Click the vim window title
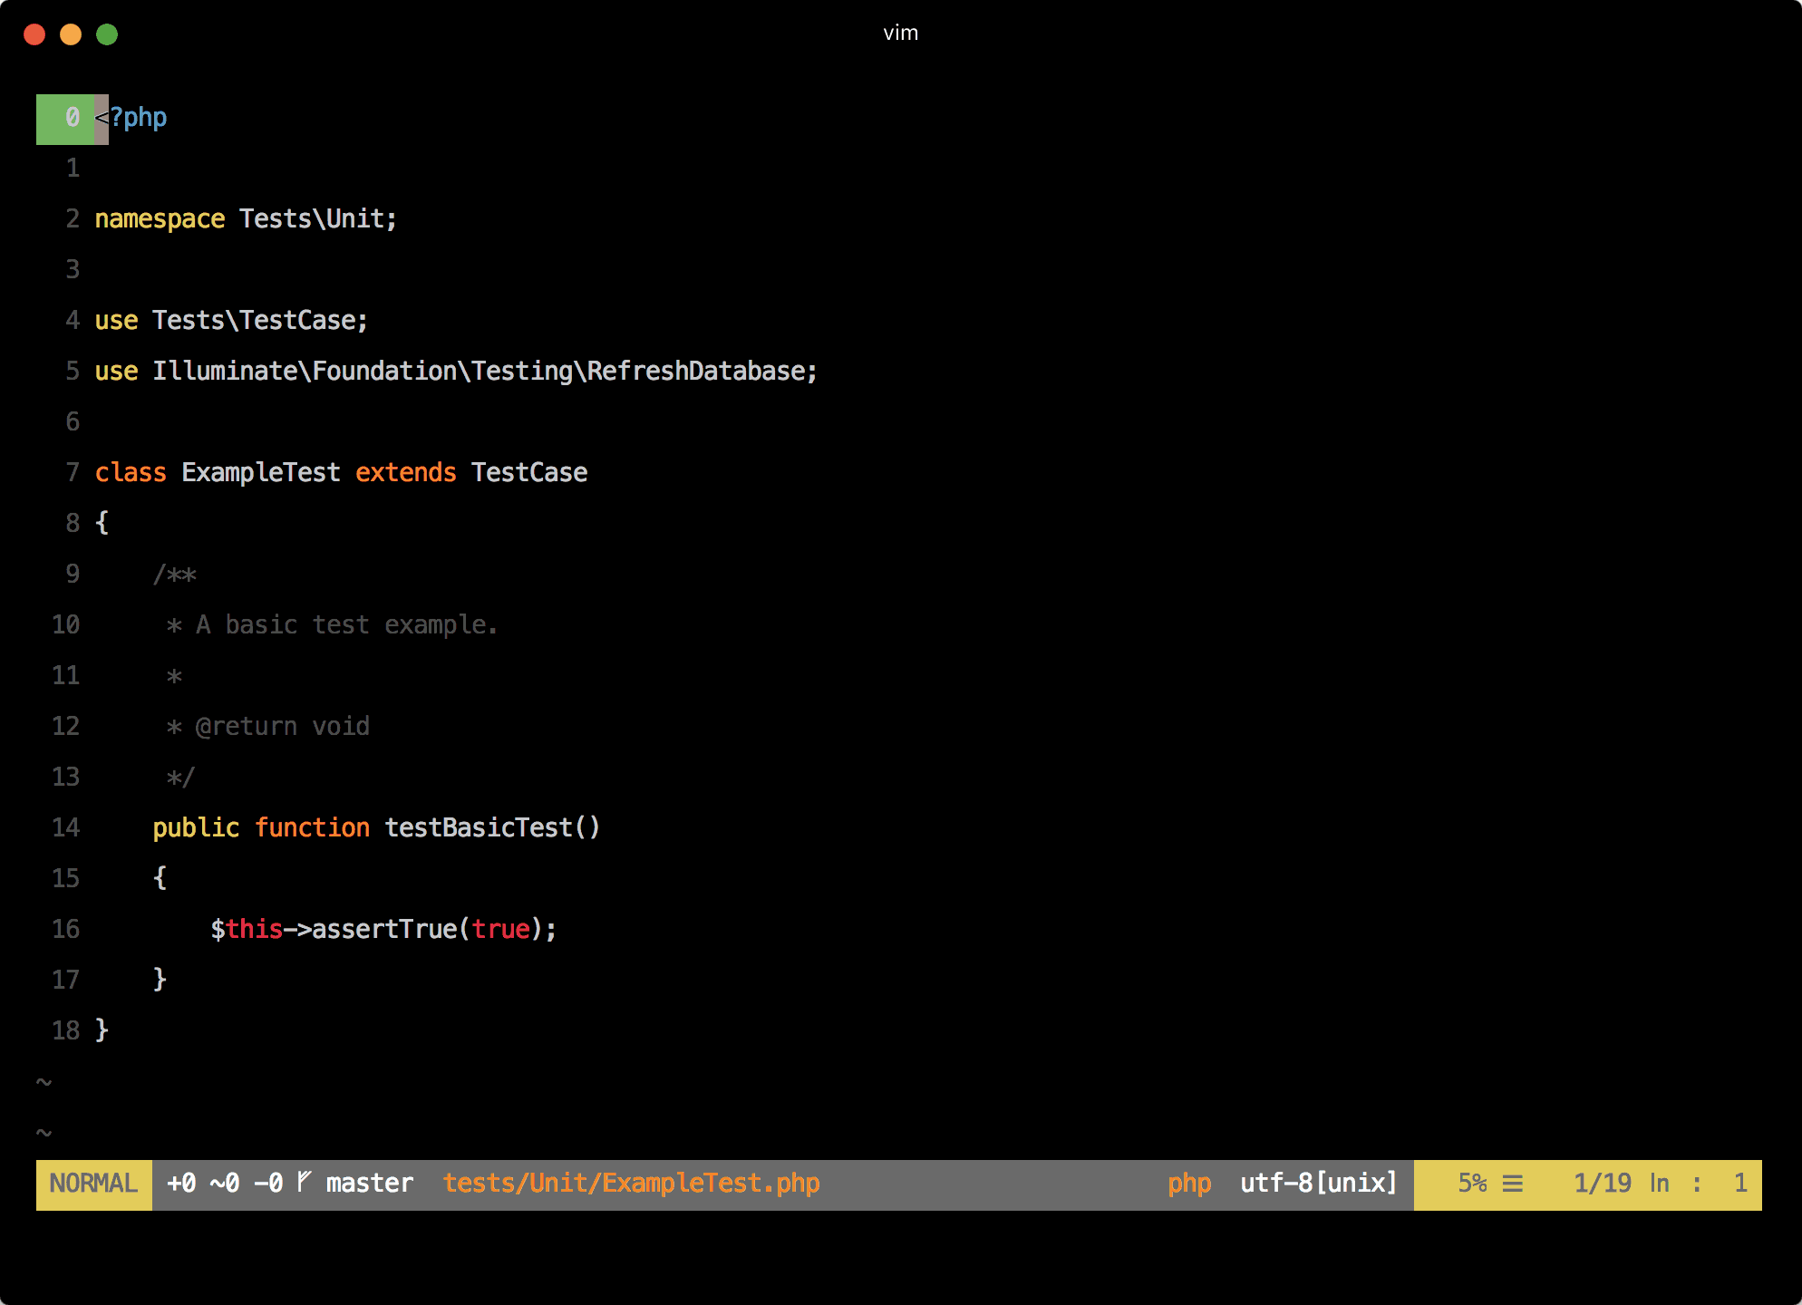This screenshot has width=1802, height=1305. (900, 34)
